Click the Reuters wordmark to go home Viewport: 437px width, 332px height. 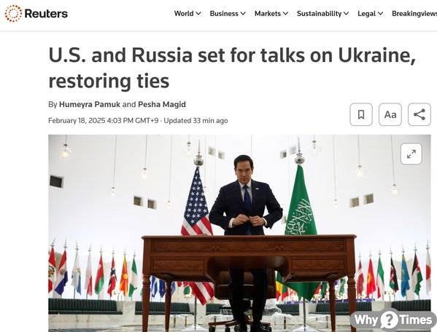(46, 13)
